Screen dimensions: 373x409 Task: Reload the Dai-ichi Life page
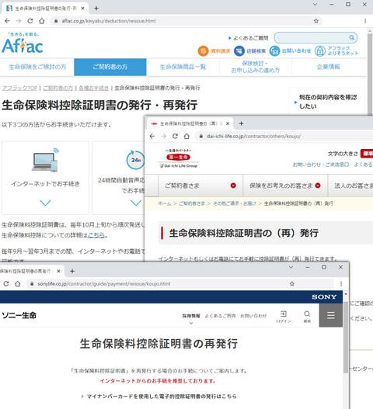[175, 136]
